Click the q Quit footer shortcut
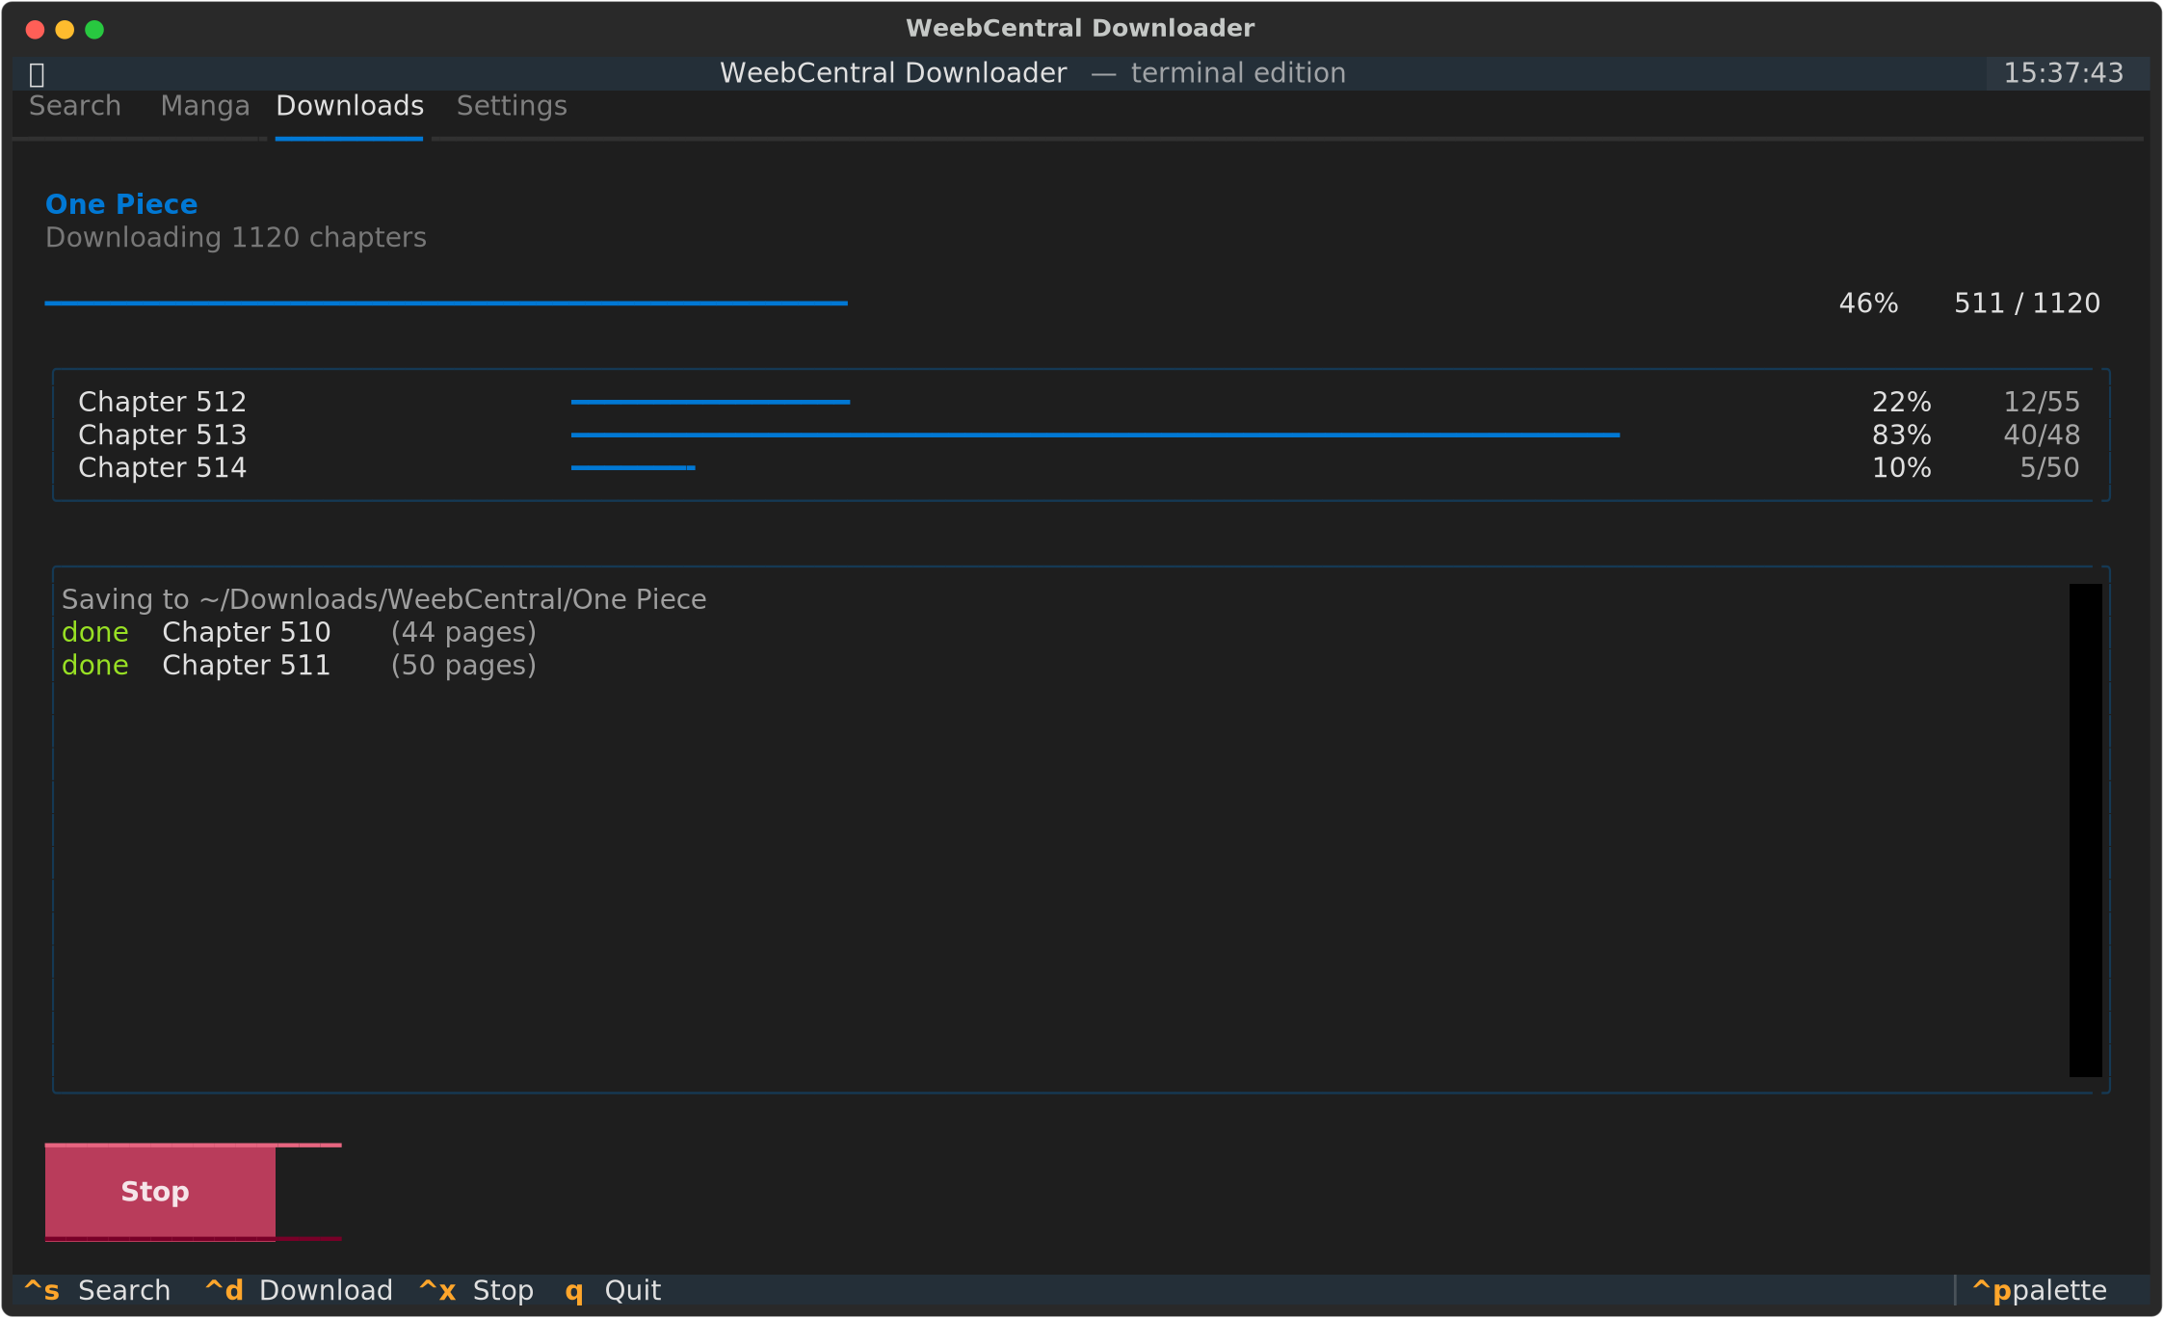Viewport: 2164px width, 1318px height. [613, 1290]
